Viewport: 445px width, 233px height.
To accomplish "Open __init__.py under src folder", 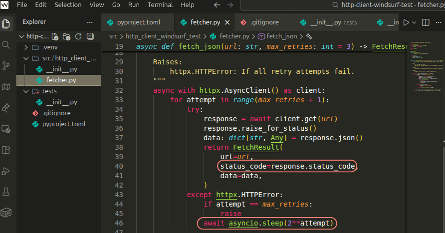I will (59, 69).
